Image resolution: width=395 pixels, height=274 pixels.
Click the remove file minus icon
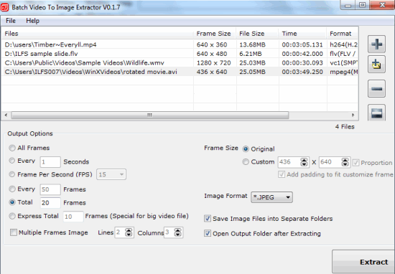(x=376, y=88)
